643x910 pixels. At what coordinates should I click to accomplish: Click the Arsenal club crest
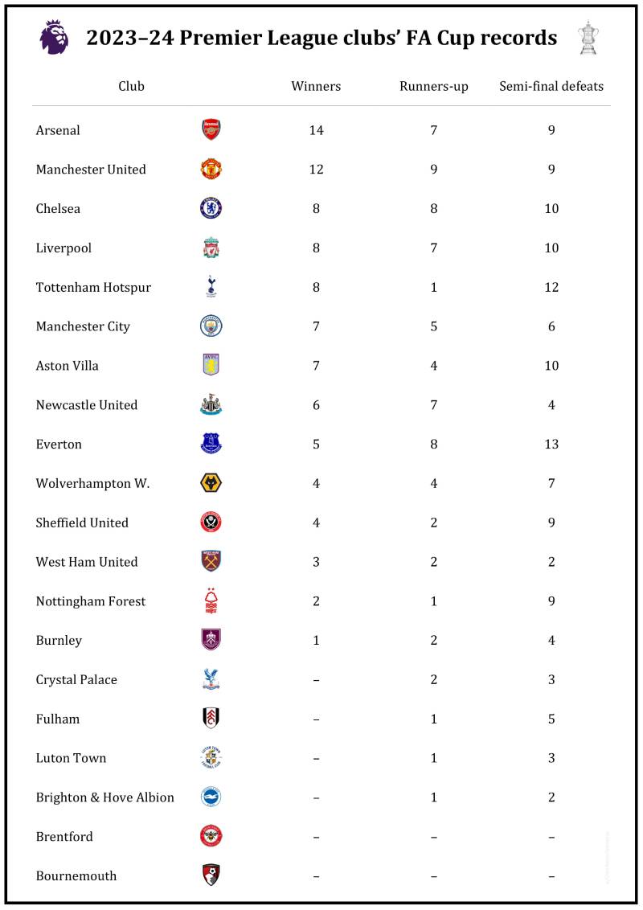(x=211, y=130)
